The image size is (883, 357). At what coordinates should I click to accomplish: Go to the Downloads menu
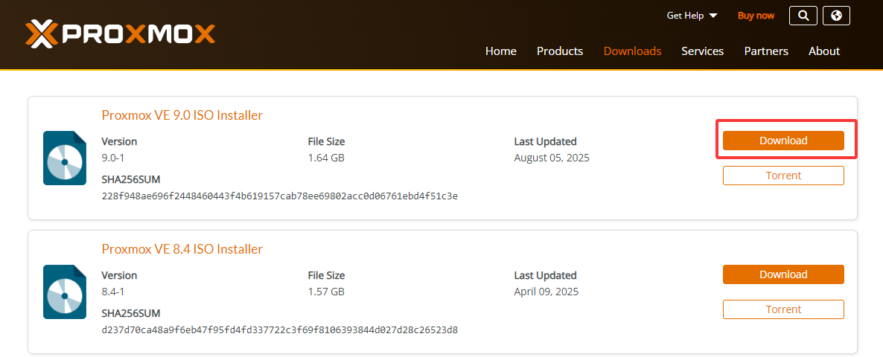pyautogui.click(x=632, y=51)
